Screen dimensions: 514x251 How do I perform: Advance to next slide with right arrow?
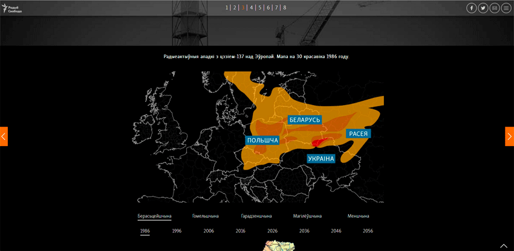coord(509,136)
